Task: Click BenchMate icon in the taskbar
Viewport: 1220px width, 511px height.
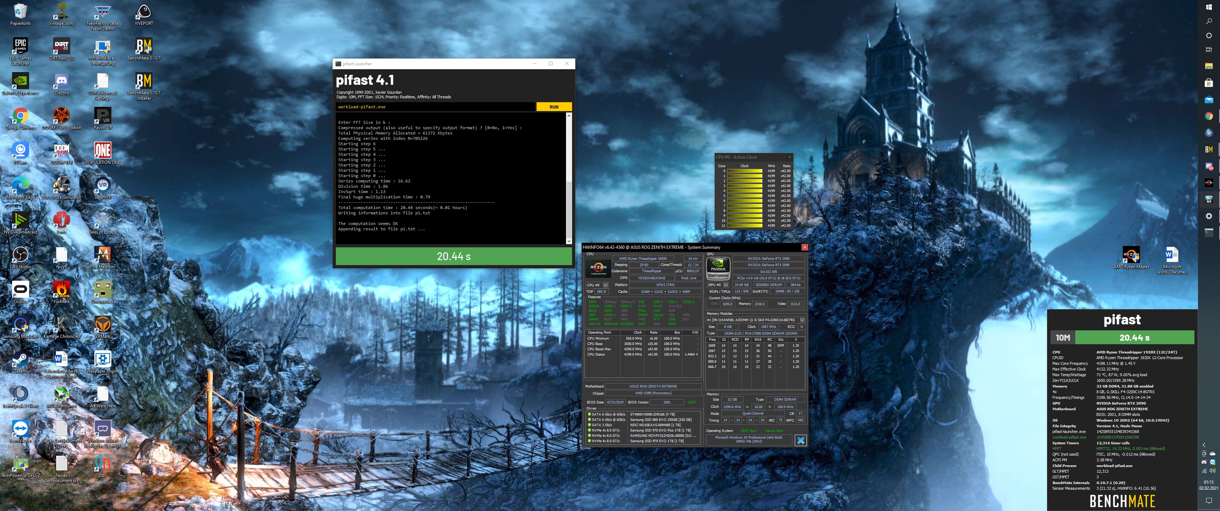Action: click(x=1209, y=149)
